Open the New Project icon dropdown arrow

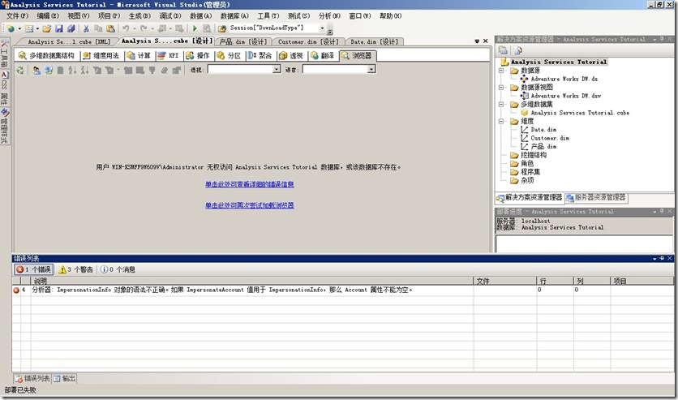pyautogui.click(x=19, y=29)
